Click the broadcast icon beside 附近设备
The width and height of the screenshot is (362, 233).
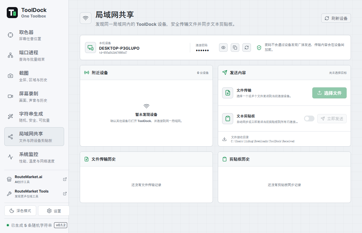tap(87, 73)
